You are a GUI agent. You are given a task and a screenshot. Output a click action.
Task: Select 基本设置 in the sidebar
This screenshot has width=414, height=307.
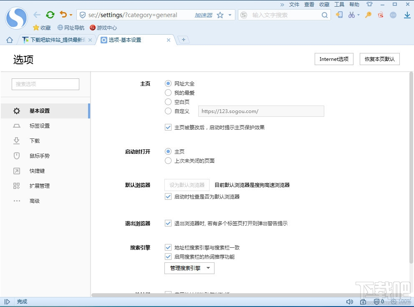point(45,111)
